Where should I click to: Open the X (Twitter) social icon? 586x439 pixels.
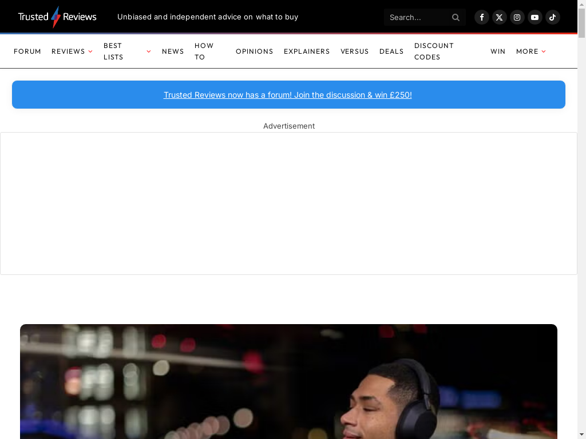(499, 17)
